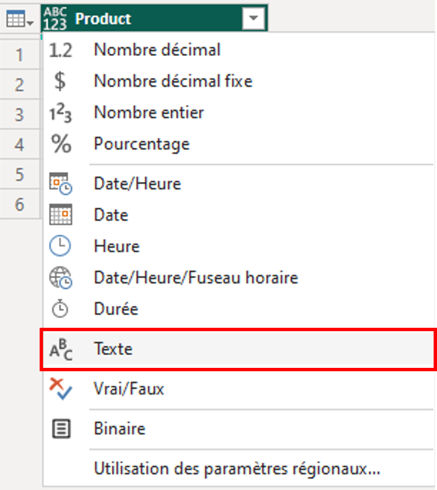This screenshot has height=490, width=437.
Task: Click the dollar sign fixed decimal icon
Action: (60, 81)
